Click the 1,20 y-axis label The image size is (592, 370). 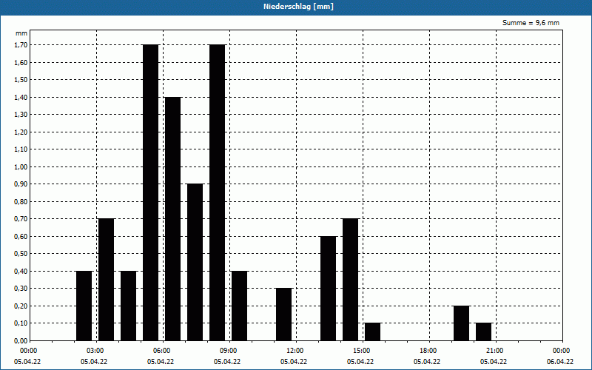click(x=21, y=132)
